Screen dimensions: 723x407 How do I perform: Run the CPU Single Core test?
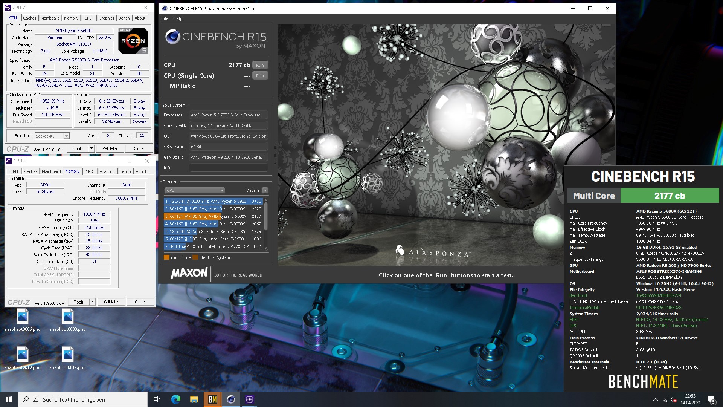click(x=260, y=76)
